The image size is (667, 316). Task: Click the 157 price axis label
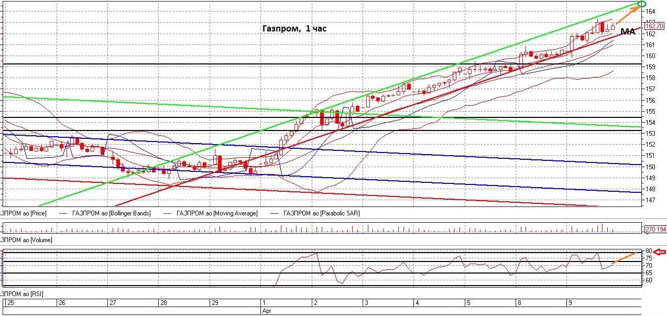pyautogui.click(x=649, y=89)
